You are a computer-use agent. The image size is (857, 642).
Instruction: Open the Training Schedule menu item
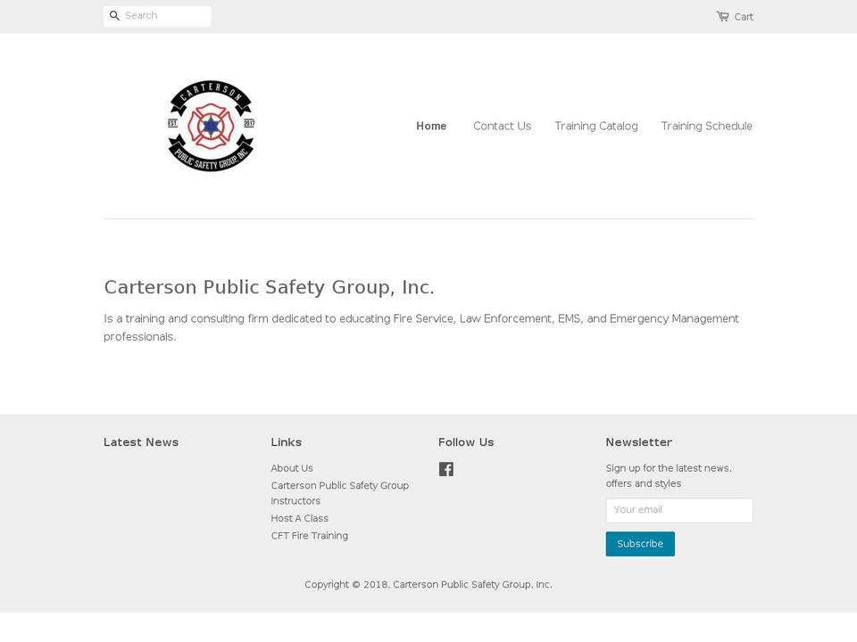[x=707, y=126]
